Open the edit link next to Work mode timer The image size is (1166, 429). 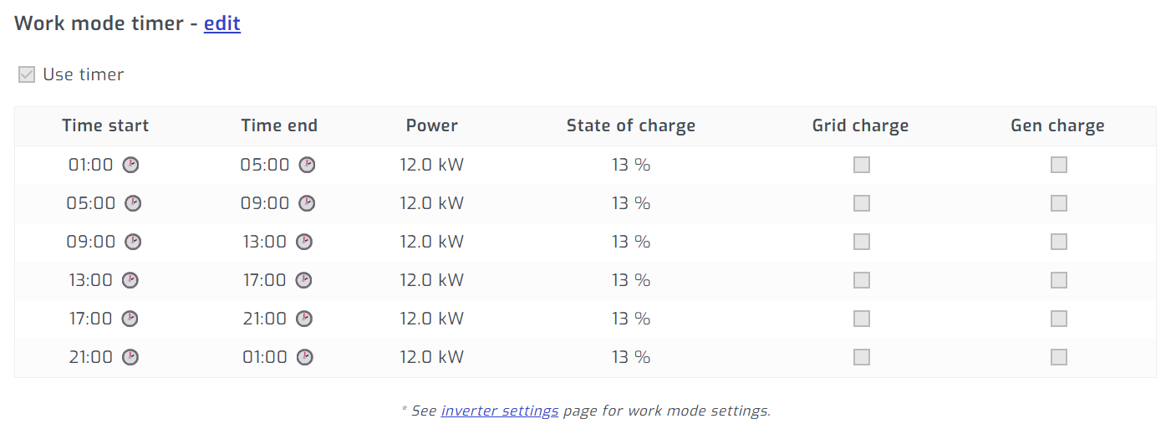222,23
